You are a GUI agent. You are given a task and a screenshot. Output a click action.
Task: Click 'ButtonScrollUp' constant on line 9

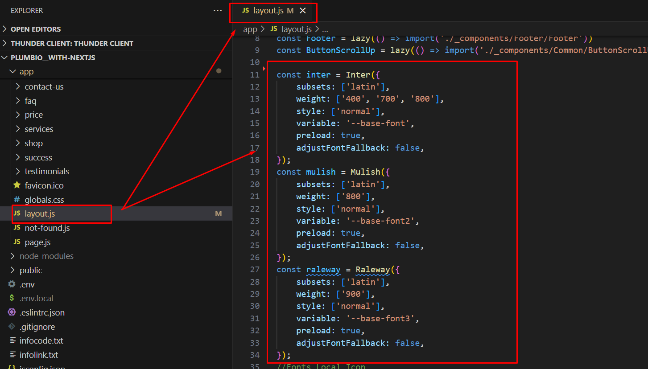click(341, 50)
